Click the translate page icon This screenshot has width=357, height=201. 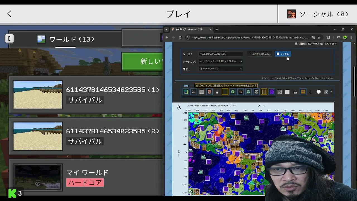[313, 37]
